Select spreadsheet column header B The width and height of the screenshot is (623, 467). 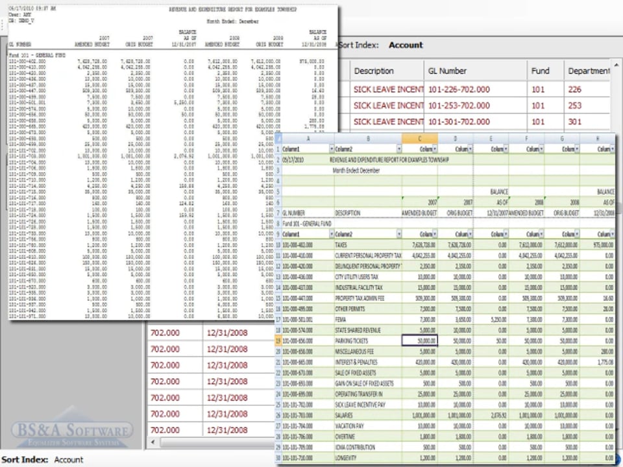coord(369,139)
